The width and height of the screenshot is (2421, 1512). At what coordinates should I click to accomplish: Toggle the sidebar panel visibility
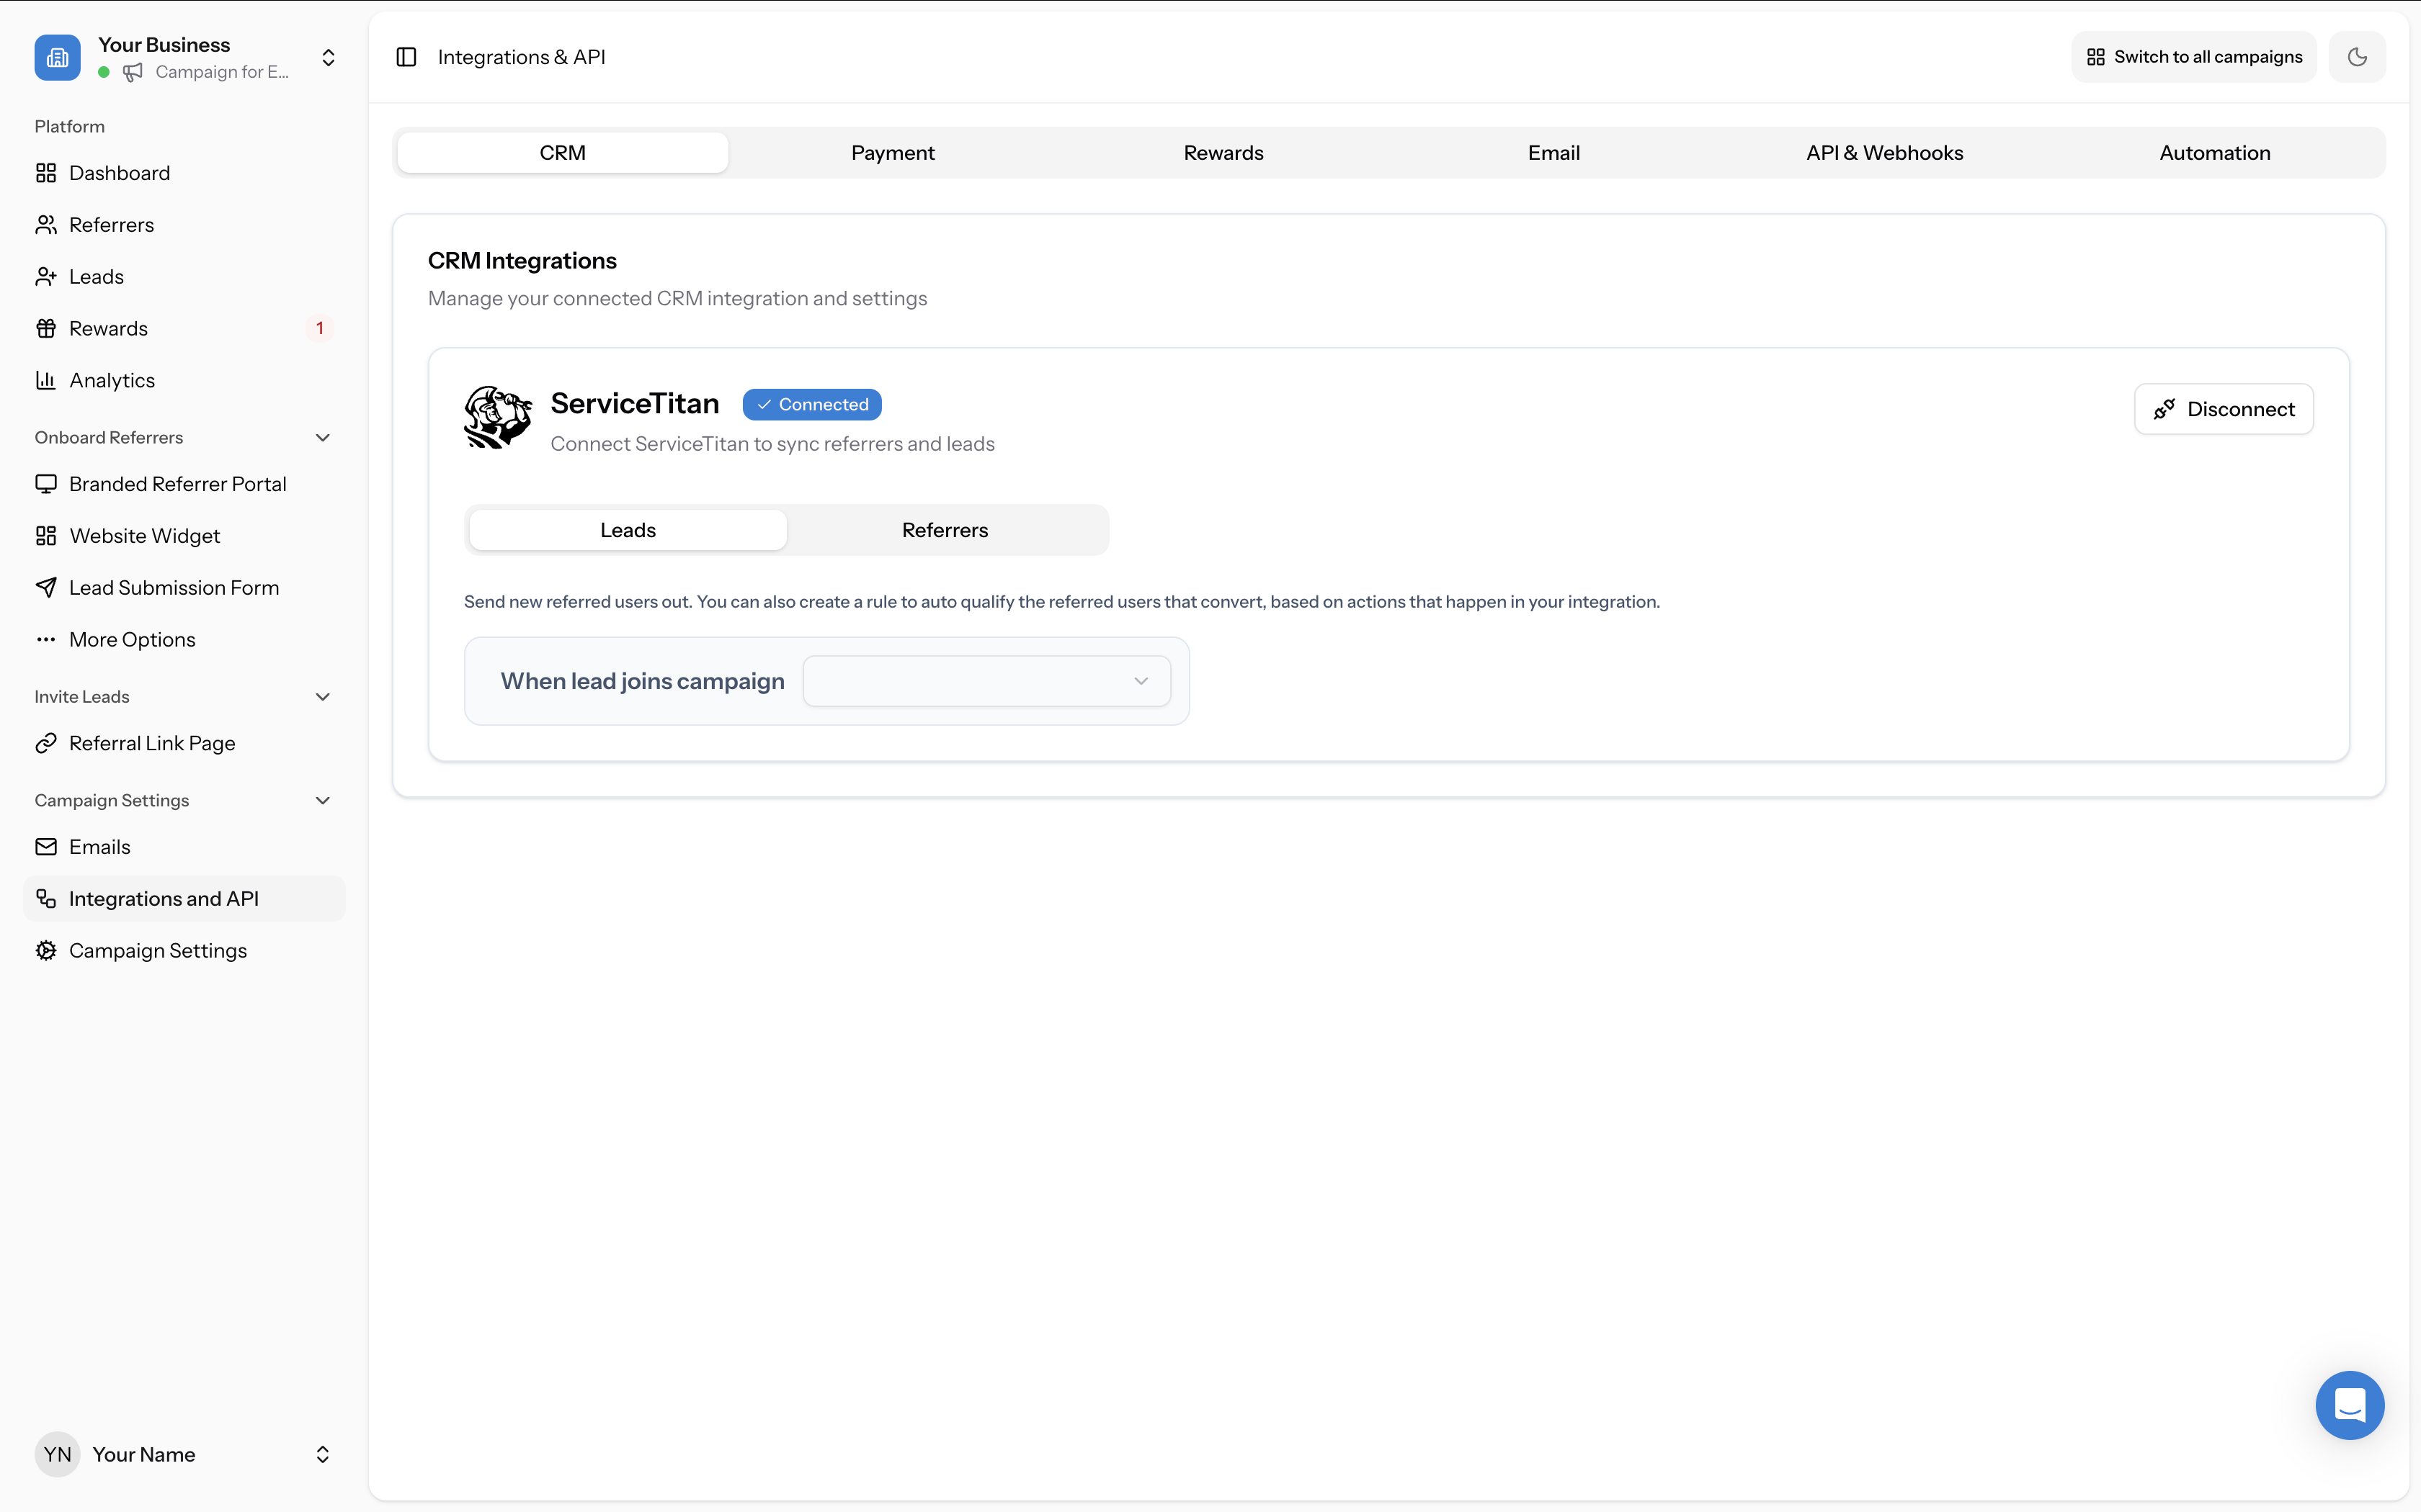point(406,57)
